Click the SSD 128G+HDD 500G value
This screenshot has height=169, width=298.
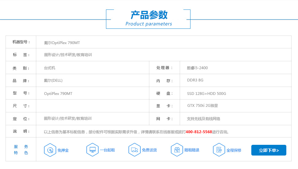tap(206, 94)
